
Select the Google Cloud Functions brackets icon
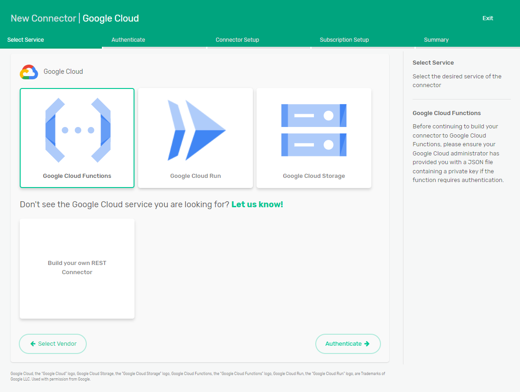click(78, 130)
